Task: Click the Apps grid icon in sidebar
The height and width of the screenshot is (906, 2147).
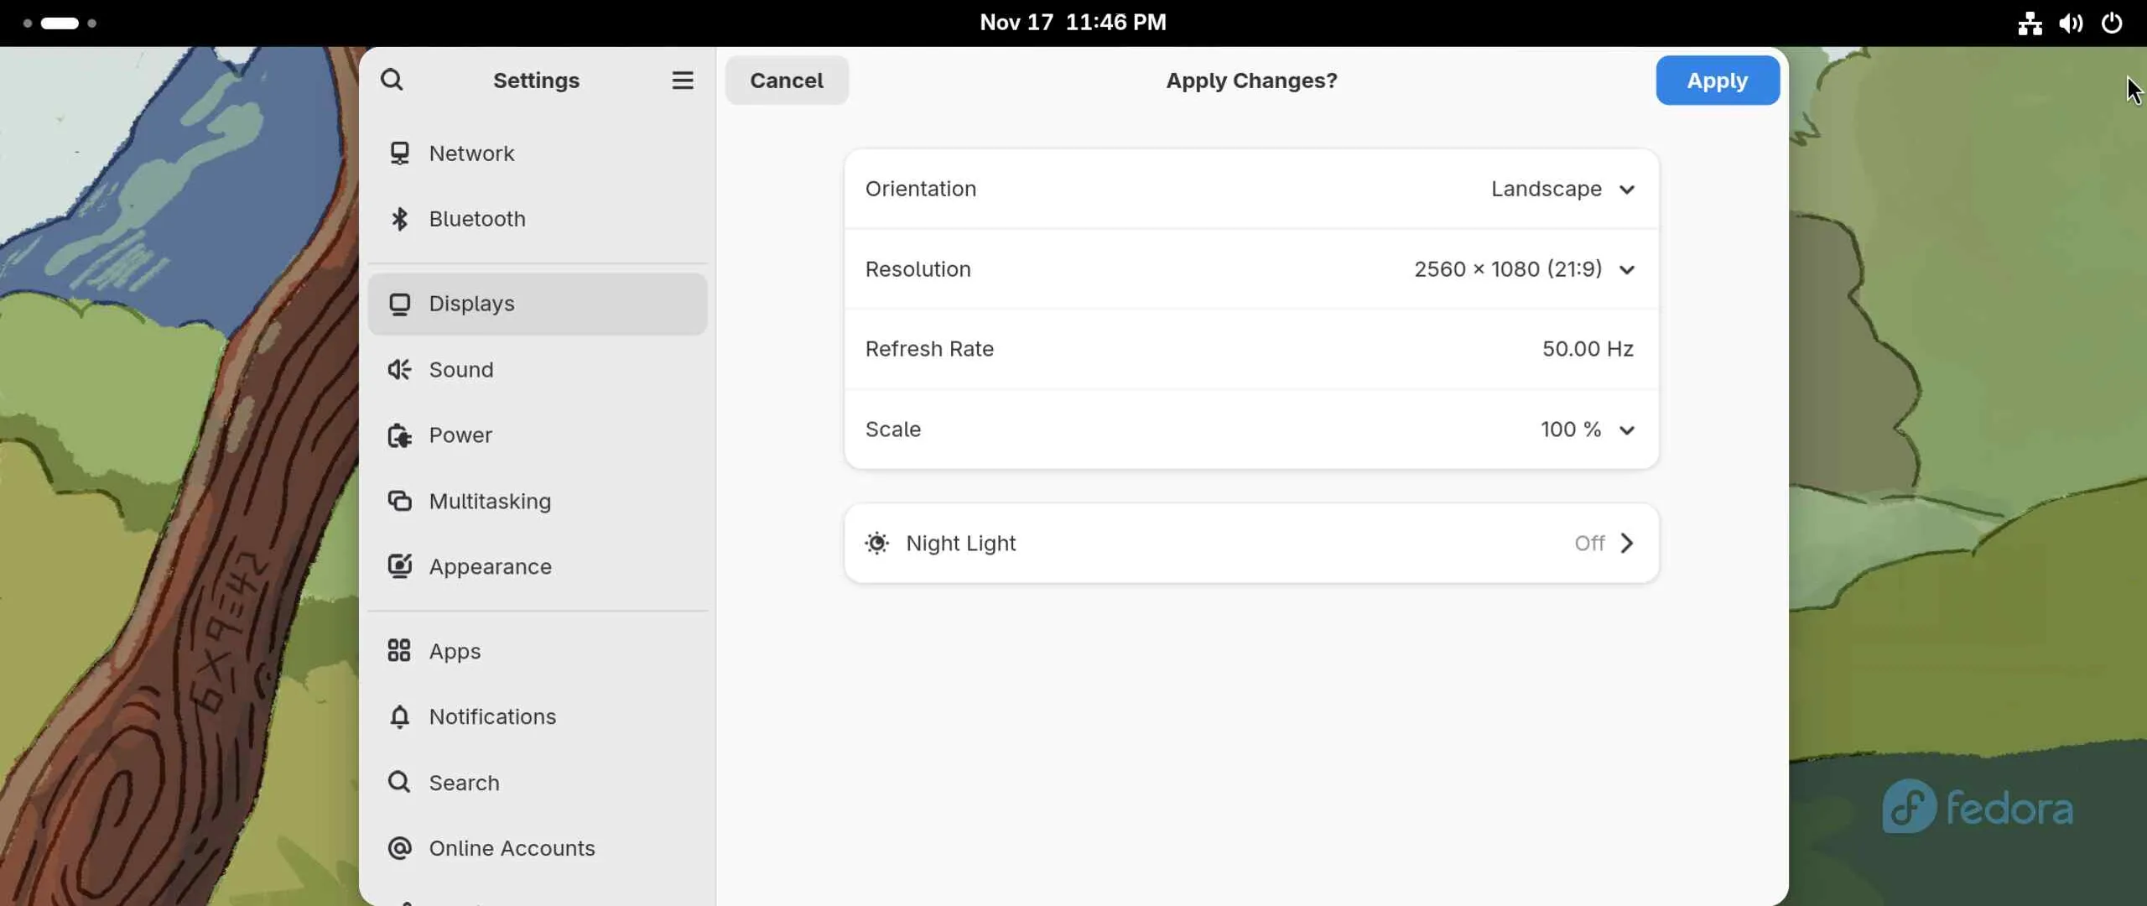Action: point(399,651)
